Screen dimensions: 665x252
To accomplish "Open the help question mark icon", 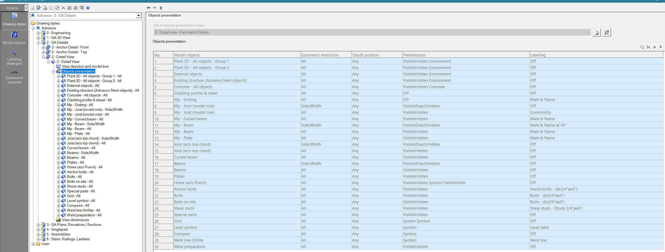I will (x=88, y=8).
